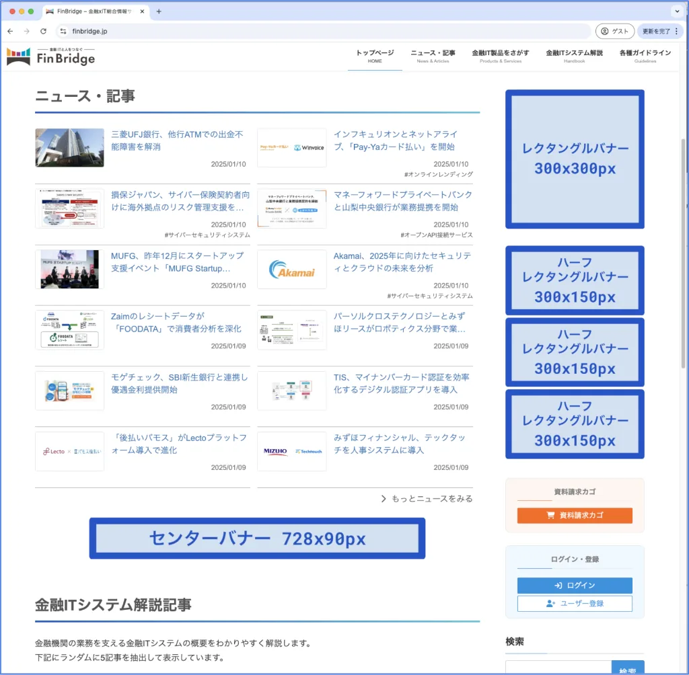Expand the tab search chevron in the tab strip
689x675 pixels.
[x=676, y=11]
